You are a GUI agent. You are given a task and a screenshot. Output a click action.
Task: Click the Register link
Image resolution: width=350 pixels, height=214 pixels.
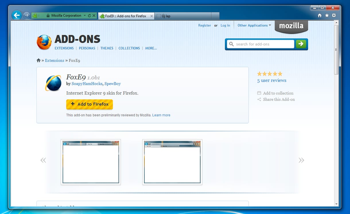point(205,25)
